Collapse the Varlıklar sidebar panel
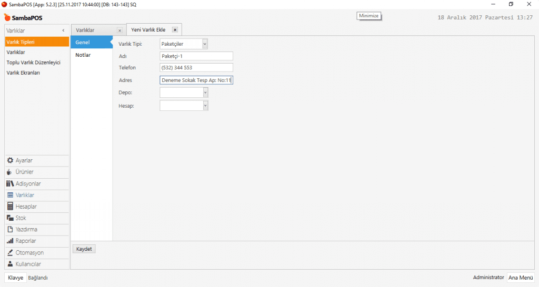Screen dimensions: 539x287 click(63, 31)
